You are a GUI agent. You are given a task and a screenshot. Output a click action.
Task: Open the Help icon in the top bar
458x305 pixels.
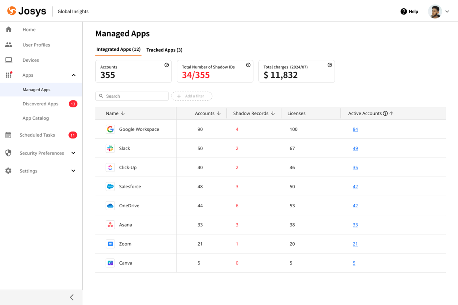403,11
